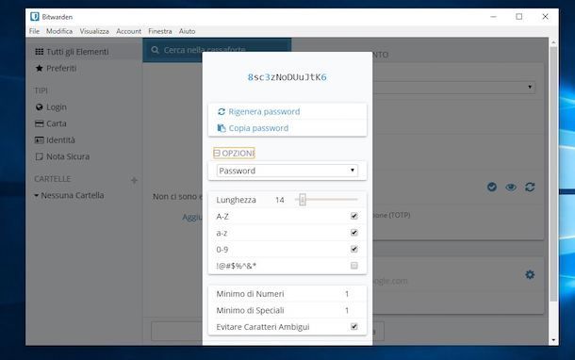
Task: Toggle Evitare Caratteri Ambigui checkbox
Action: tap(353, 326)
